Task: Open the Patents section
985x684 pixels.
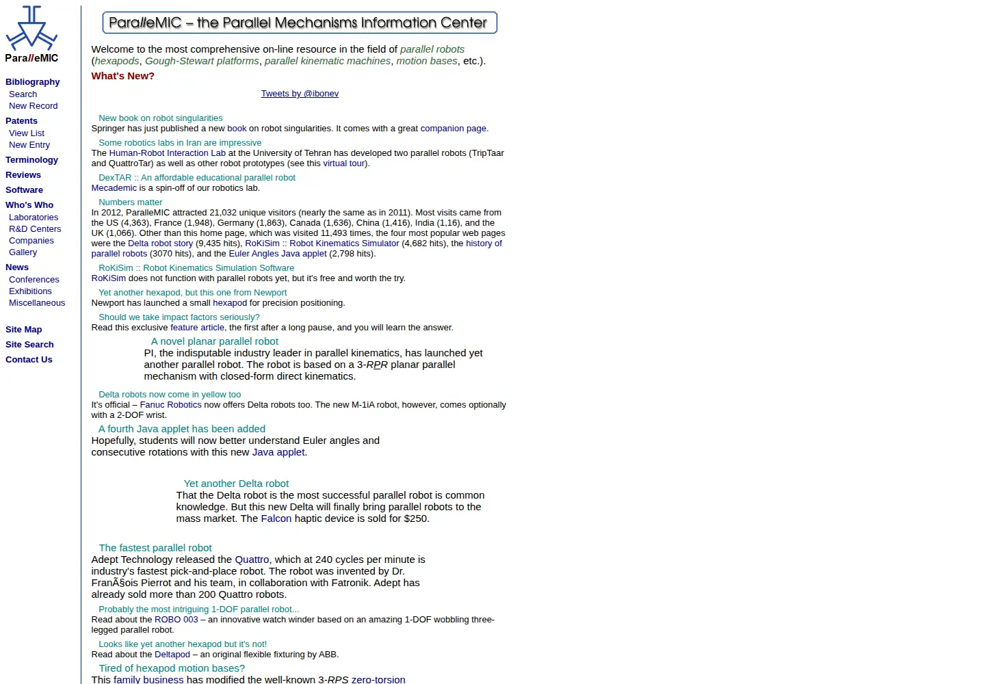Action: [21, 121]
